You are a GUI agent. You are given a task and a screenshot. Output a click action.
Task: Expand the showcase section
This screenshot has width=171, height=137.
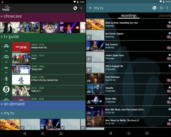pos(43,17)
